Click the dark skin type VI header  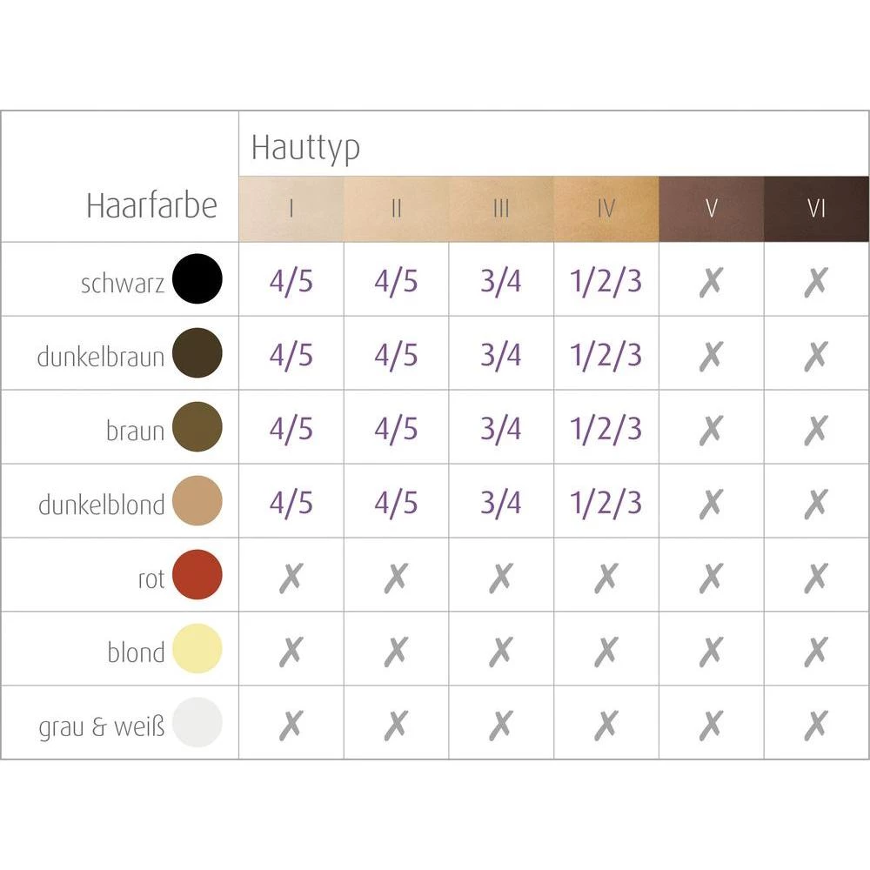816,210
